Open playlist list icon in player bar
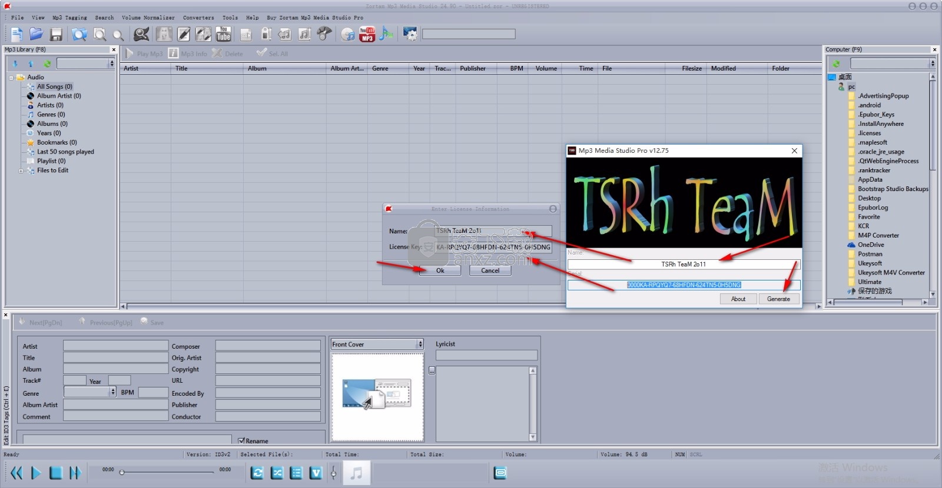The height and width of the screenshot is (488, 942). point(297,473)
